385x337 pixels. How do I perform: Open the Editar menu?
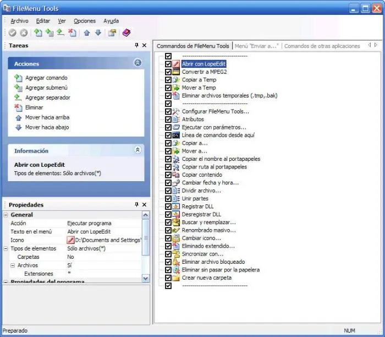pyautogui.click(x=43, y=21)
